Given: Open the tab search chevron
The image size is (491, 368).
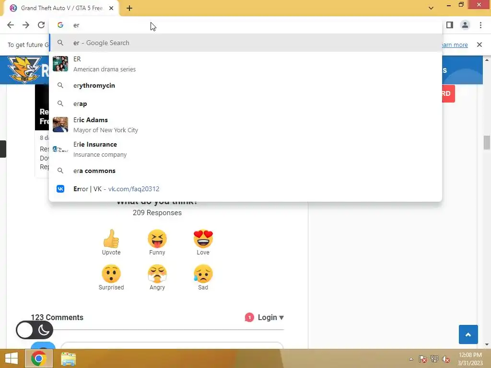Looking at the screenshot, I should pos(431,8).
